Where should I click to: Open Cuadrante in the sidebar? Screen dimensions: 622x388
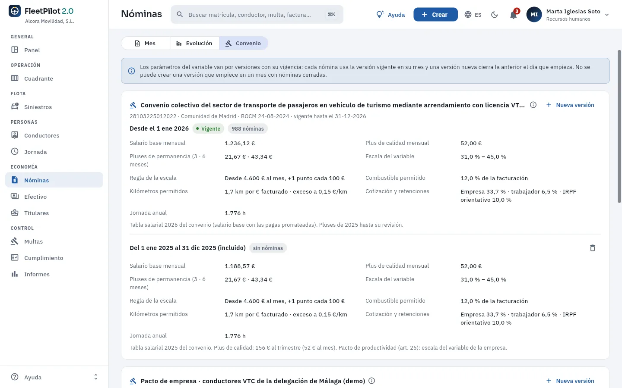pos(54,78)
